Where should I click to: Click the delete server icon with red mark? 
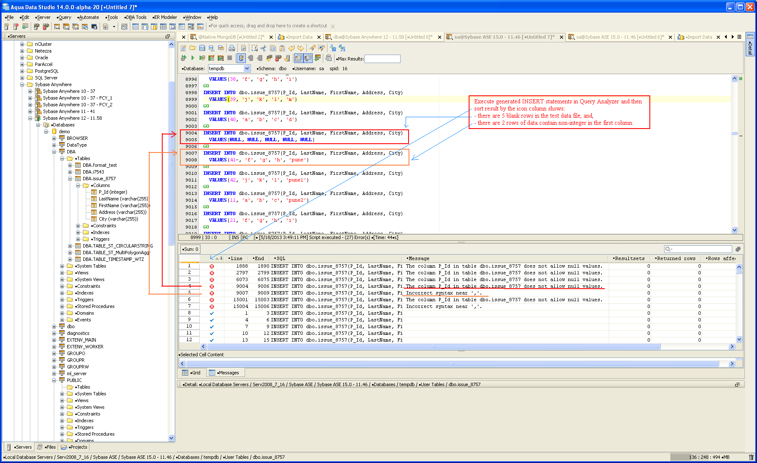coord(16,26)
